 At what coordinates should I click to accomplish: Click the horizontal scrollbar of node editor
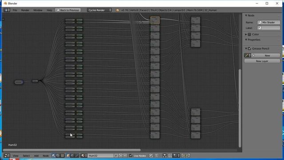[72, 150]
